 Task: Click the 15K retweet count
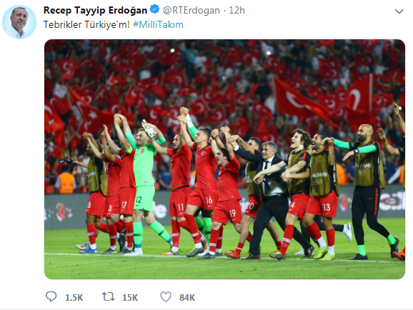(130, 298)
